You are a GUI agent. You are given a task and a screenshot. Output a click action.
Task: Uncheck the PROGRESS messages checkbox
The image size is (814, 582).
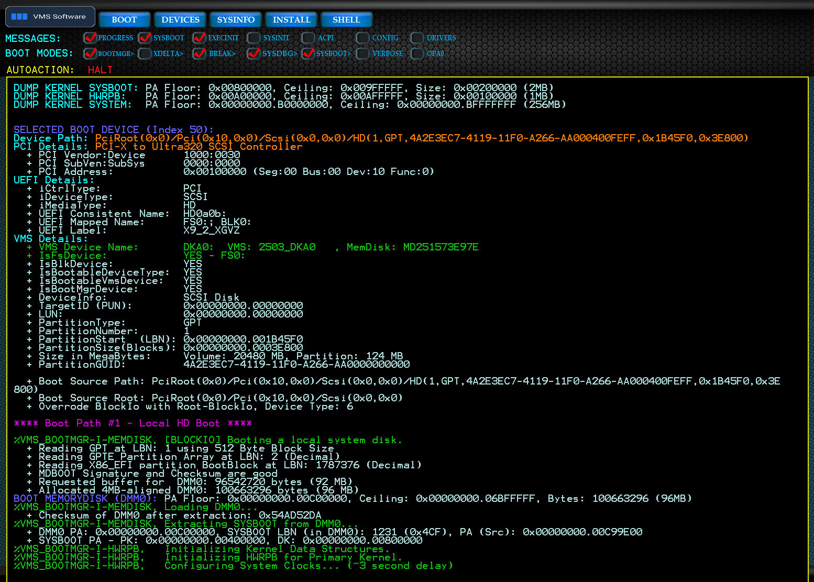coord(90,38)
